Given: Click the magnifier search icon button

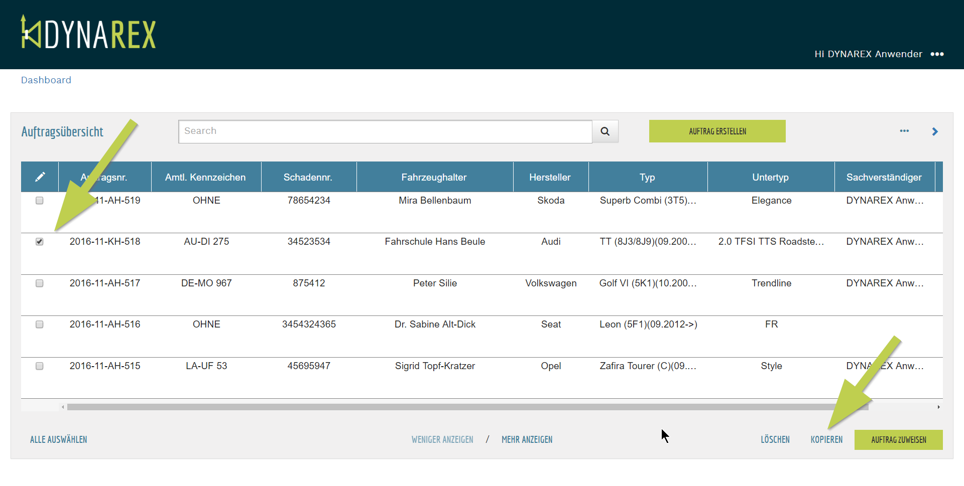Looking at the screenshot, I should click(605, 131).
